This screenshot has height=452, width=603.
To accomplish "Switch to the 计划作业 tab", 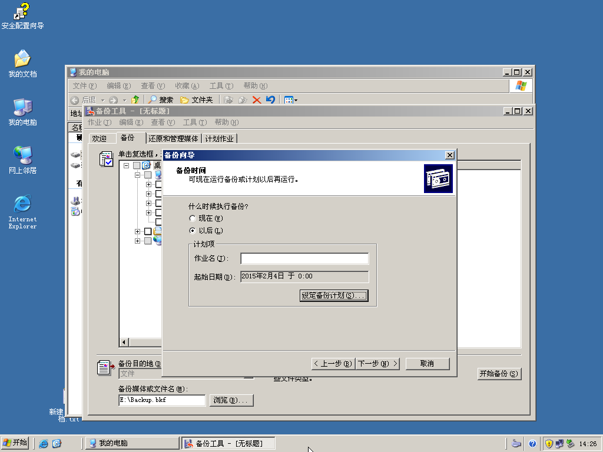I will 220,138.
